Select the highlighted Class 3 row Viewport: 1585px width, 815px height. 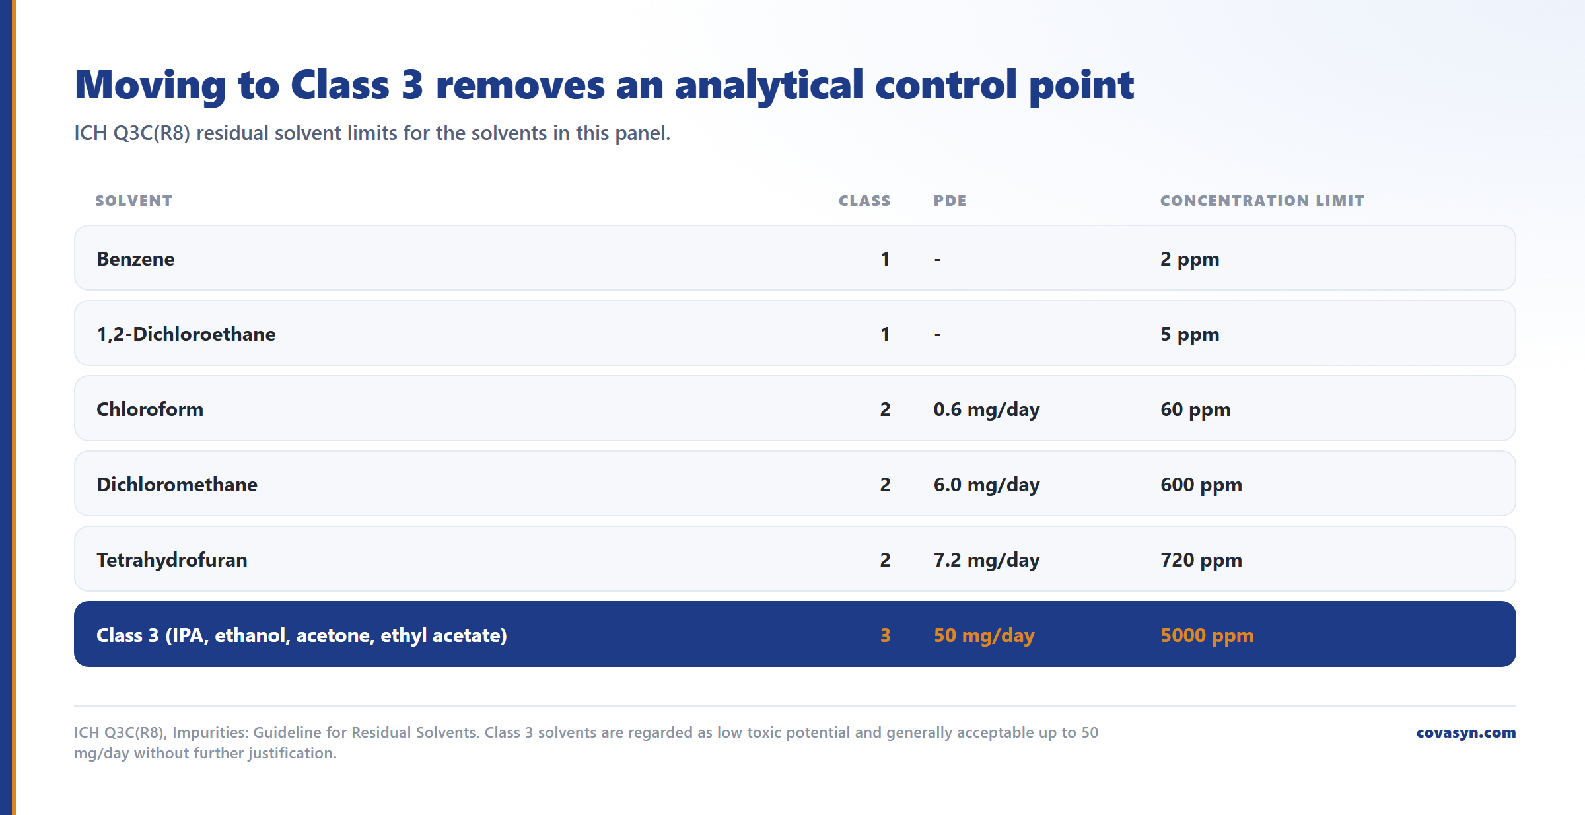794,634
